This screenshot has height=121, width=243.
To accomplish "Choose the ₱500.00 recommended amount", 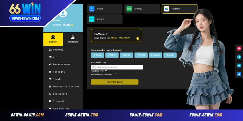I will 126,55.
